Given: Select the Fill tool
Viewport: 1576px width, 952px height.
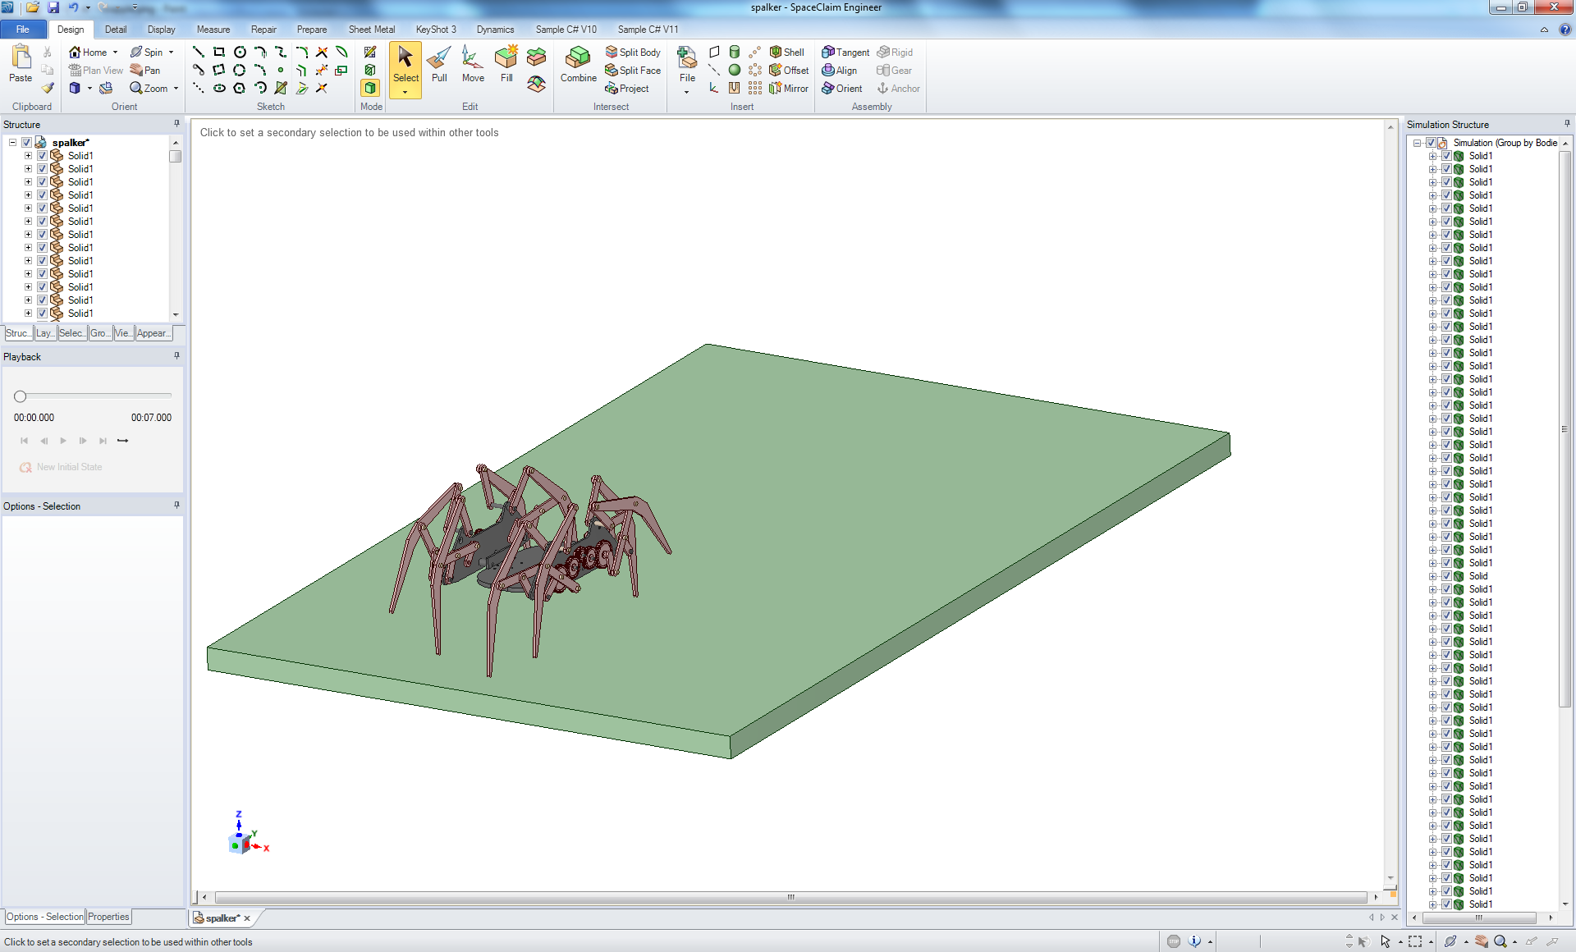Looking at the screenshot, I should click(506, 66).
